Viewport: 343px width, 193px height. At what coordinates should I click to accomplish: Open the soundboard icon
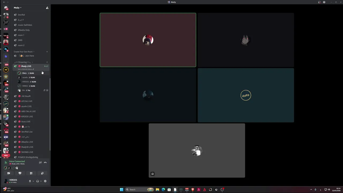[42, 173]
